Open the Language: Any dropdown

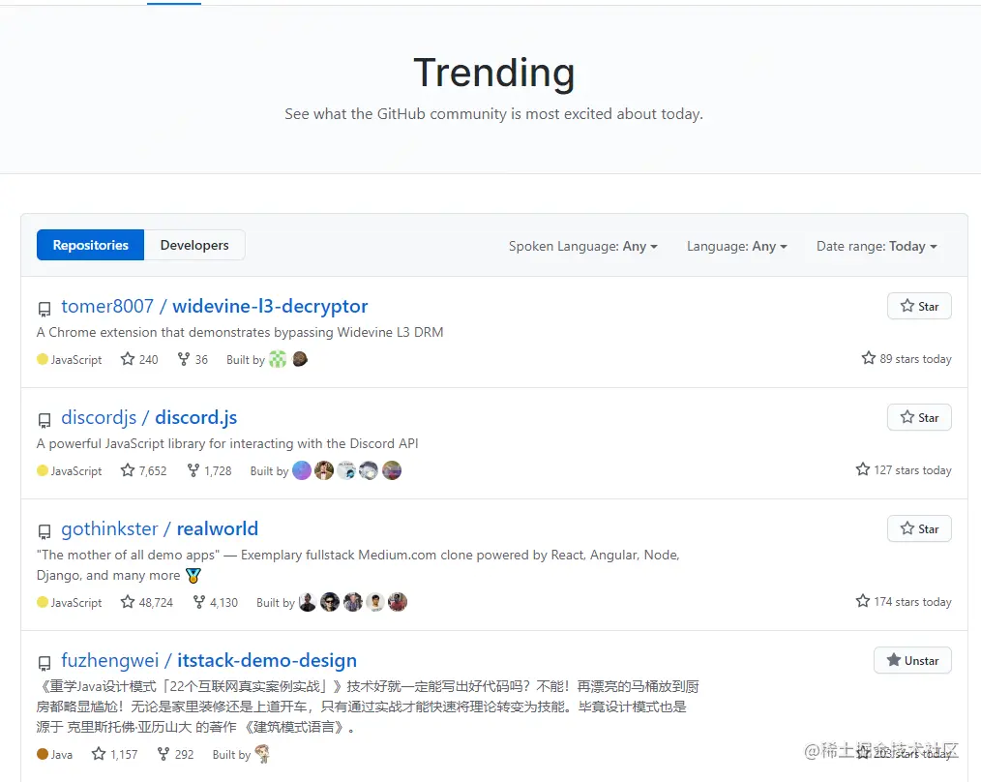(737, 246)
